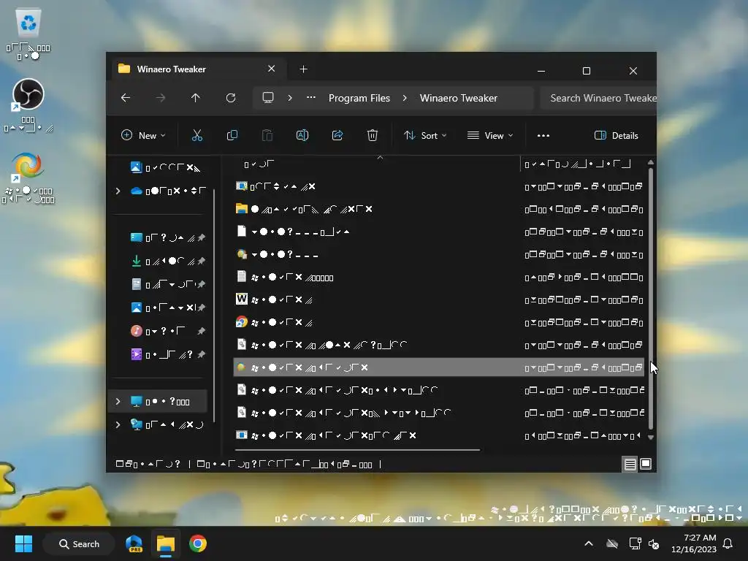Add a new Explorer tab
Image resolution: width=748 pixels, height=561 pixels.
[x=303, y=69]
